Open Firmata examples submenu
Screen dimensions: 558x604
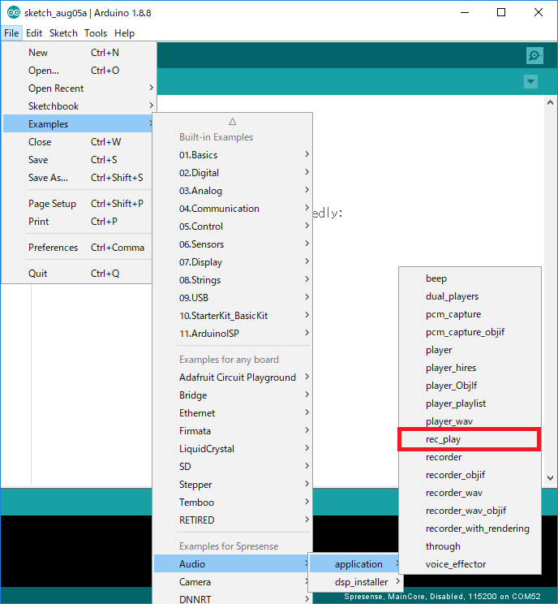pyautogui.click(x=233, y=430)
